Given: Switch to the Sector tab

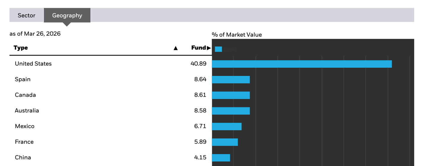Looking at the screenshot, I should (x=26, y=15).
